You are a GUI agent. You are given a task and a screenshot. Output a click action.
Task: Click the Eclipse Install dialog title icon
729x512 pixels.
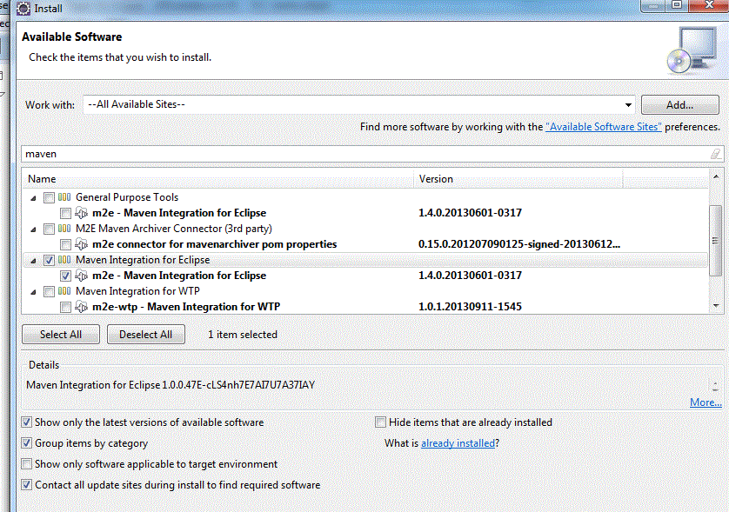[23, 9]
